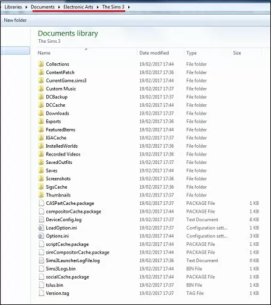Go to Libraries in the address bar
Viewport: 271px width, 305px height.
[x=13, y=7]
